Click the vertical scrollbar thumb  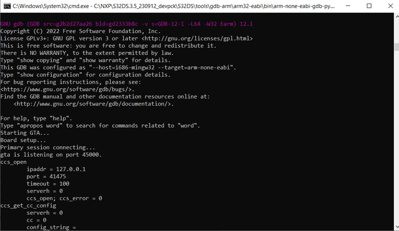point(396,47)
